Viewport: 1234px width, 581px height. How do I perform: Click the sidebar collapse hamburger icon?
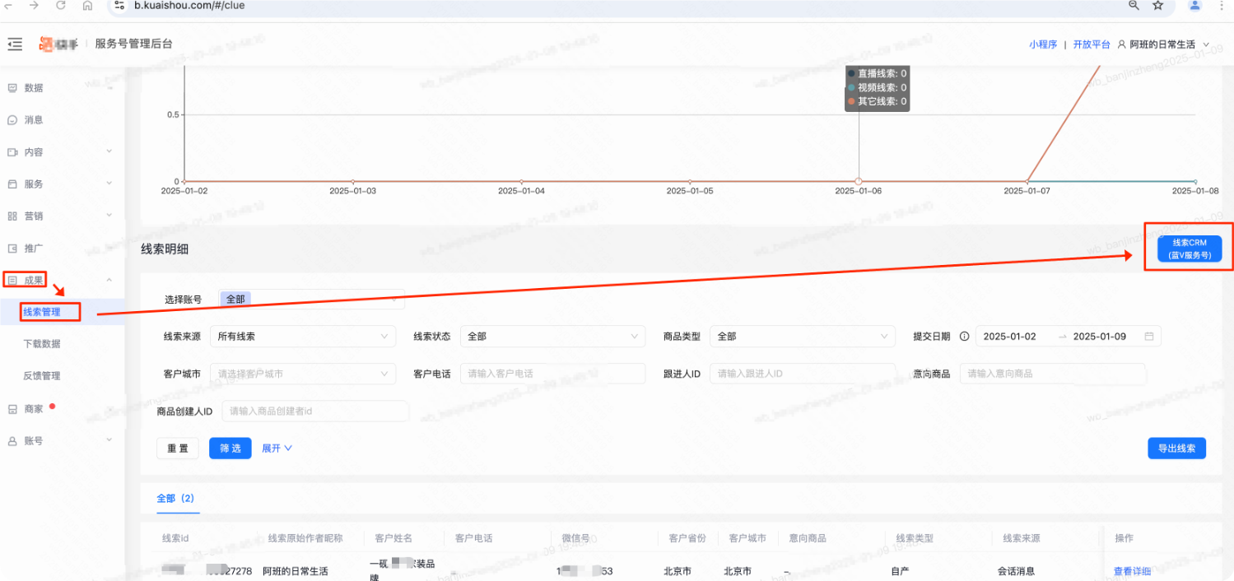(x=15, y=44)
